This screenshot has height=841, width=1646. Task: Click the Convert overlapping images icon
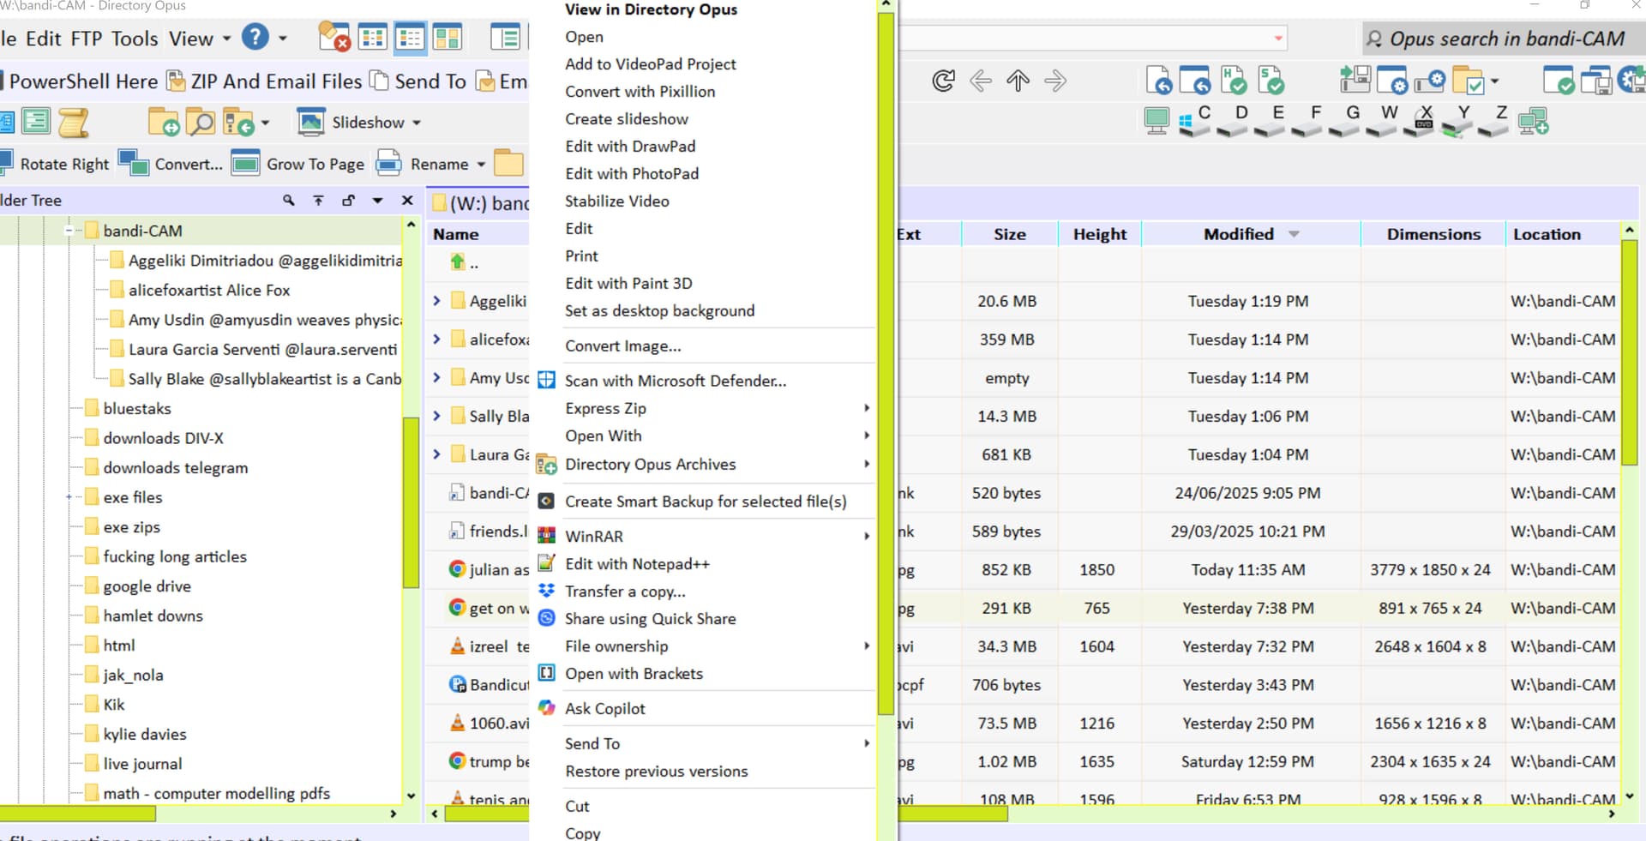click(x=133, y=163)
